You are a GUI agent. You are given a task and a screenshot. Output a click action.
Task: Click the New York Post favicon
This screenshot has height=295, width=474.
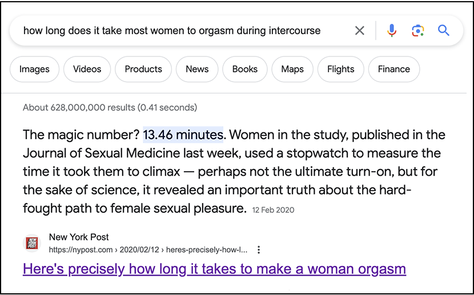32,243
